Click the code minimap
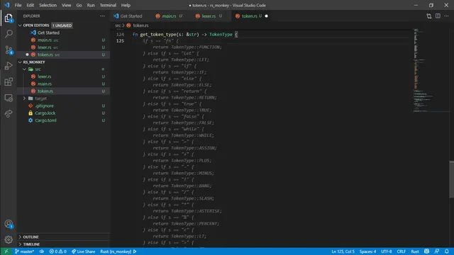Image resolution: width=454 pixels, height=255 pixels. [431, 71]
